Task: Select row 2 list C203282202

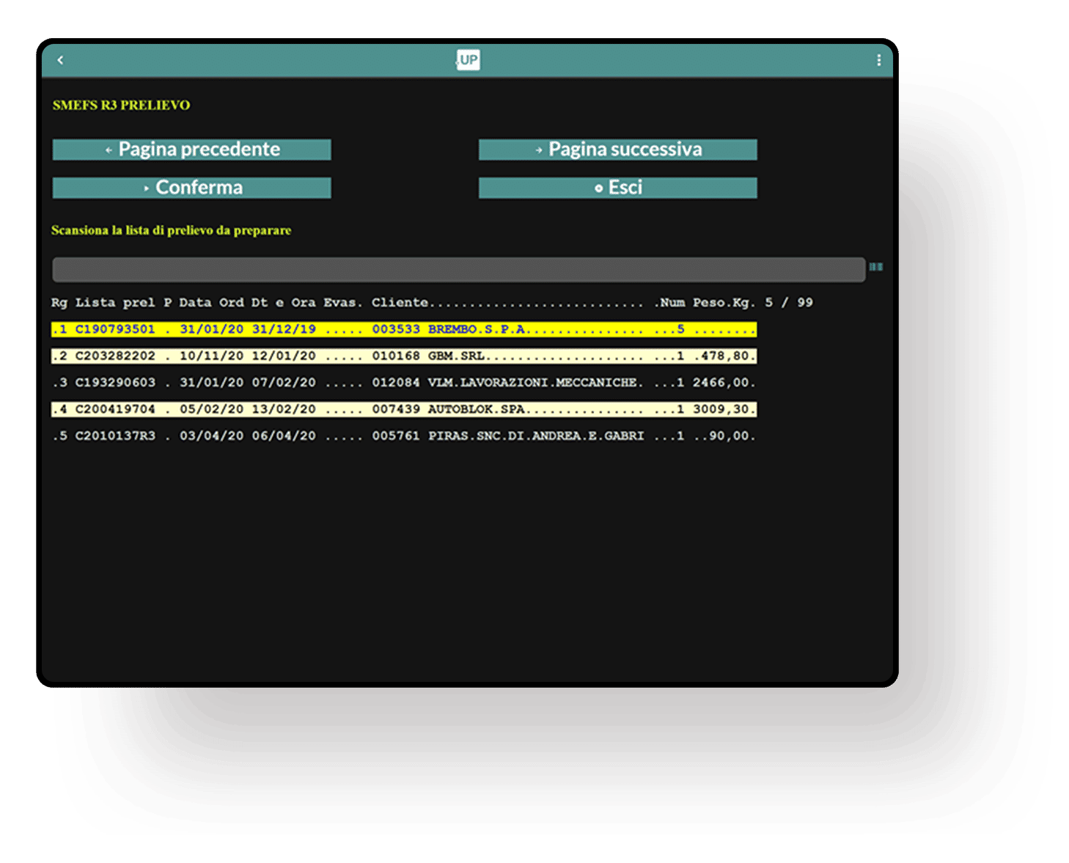Action: click(115, 356)
